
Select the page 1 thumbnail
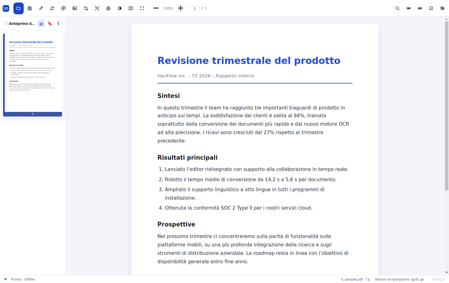pos(33,75)
